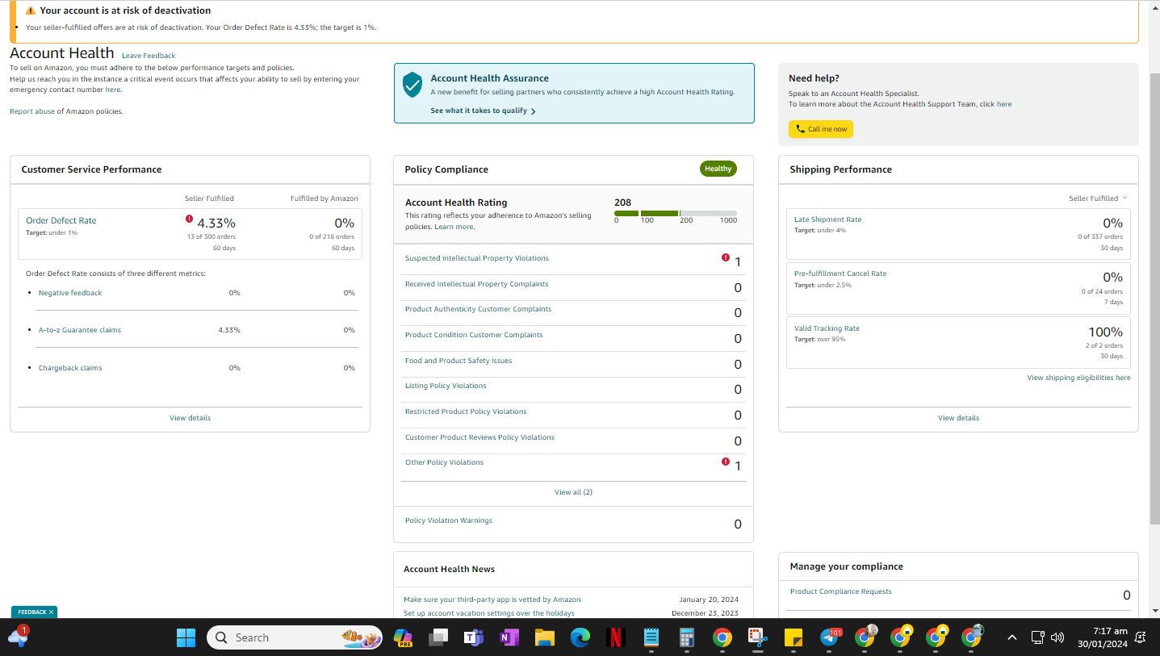Click the green Healthy status badge
Viewport: 1160px width, 656px height.
coord(718,169)
